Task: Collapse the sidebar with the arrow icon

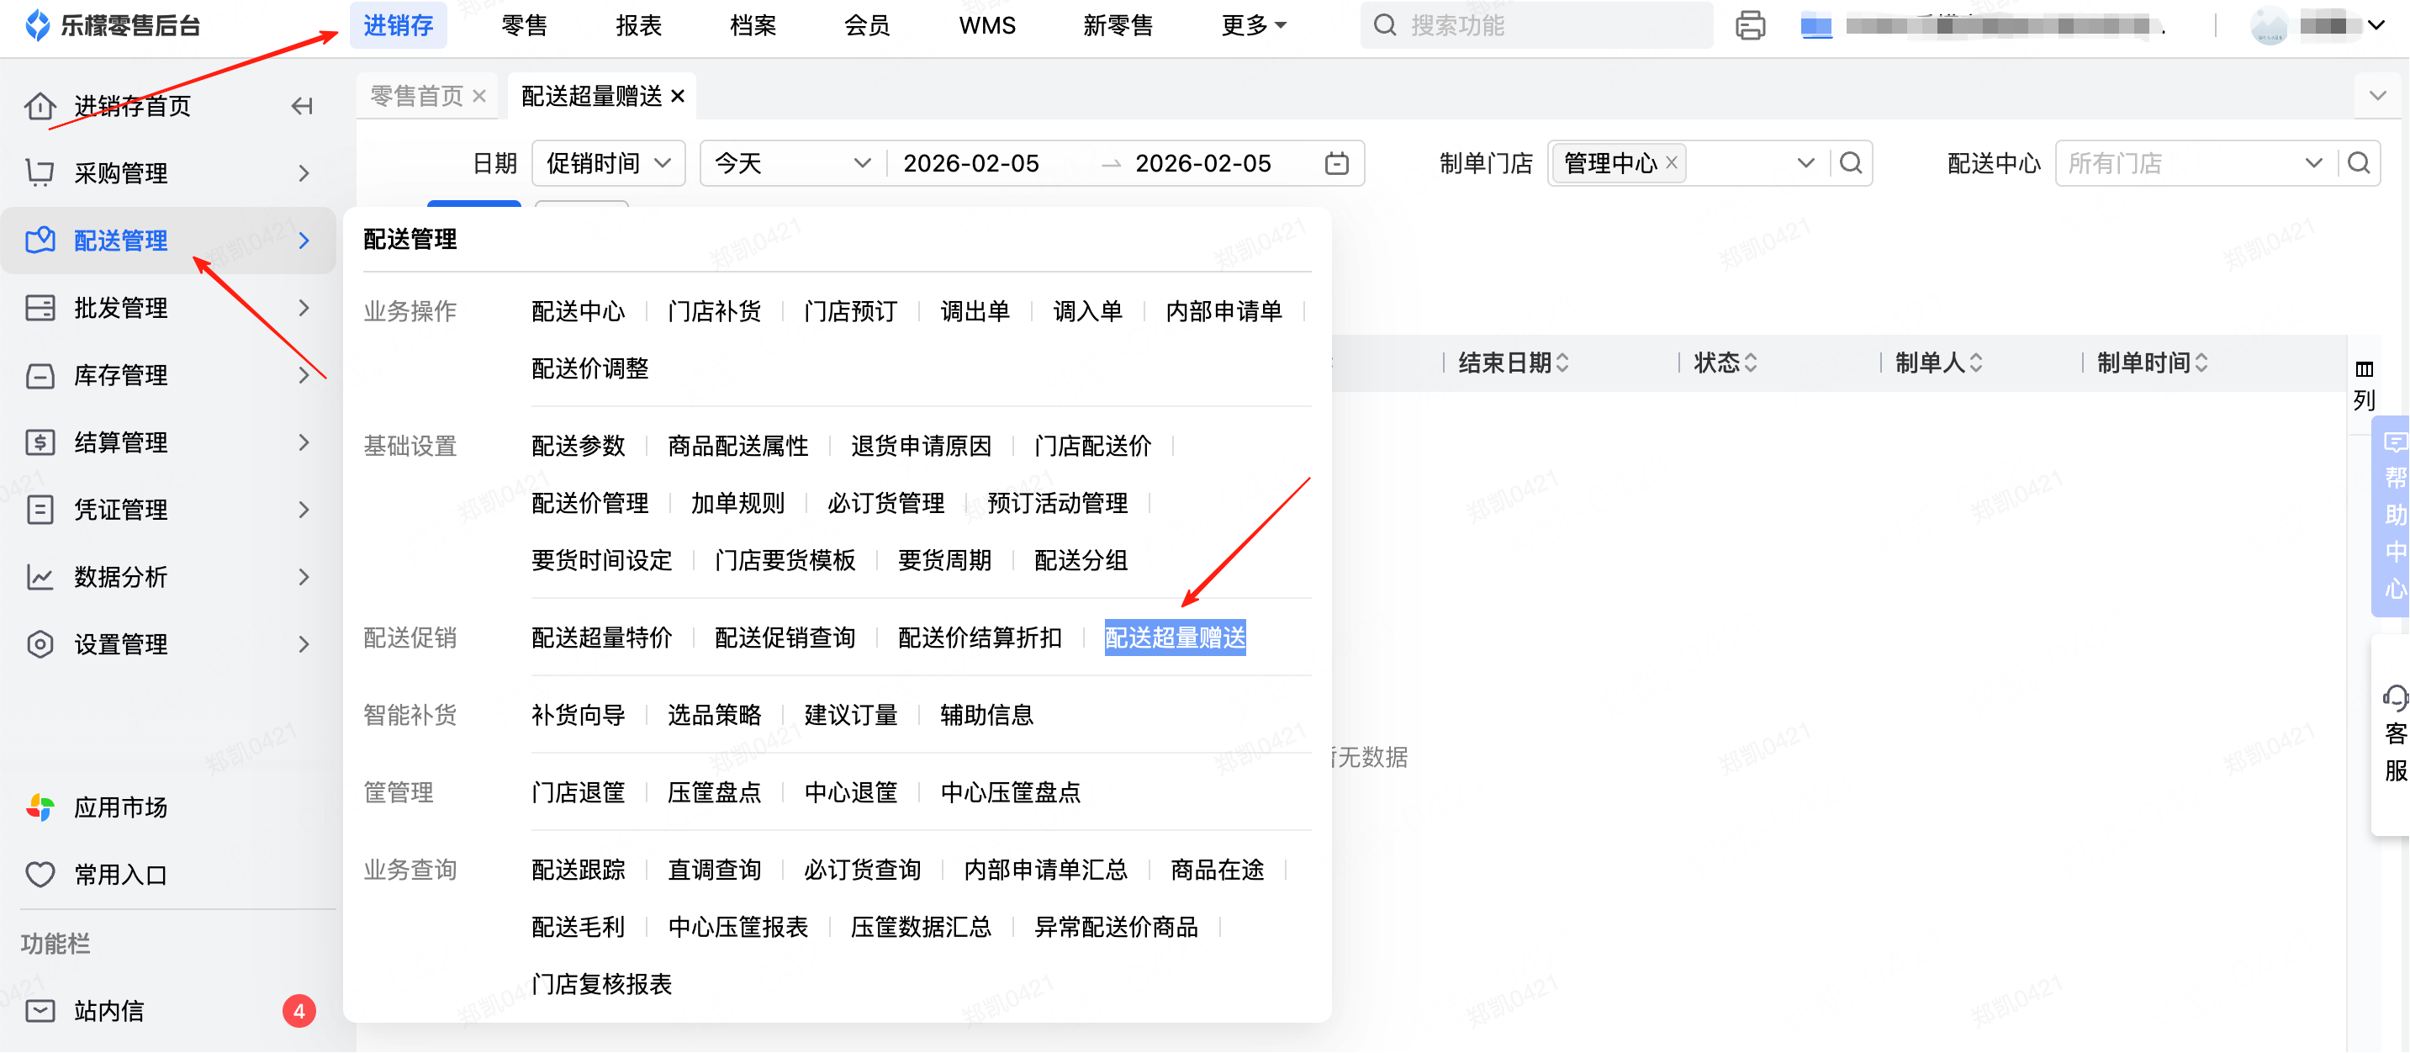Action: [301, 106]
